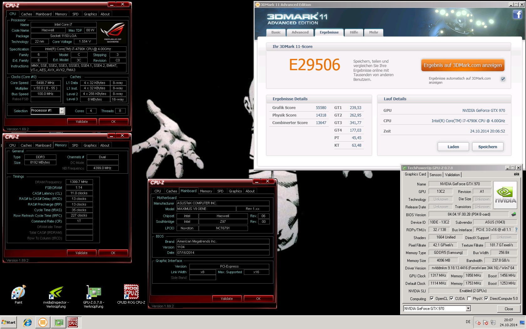
Task: Toggle the CUDA checkbox in GPU-Z
Action: tap(451, 299)
